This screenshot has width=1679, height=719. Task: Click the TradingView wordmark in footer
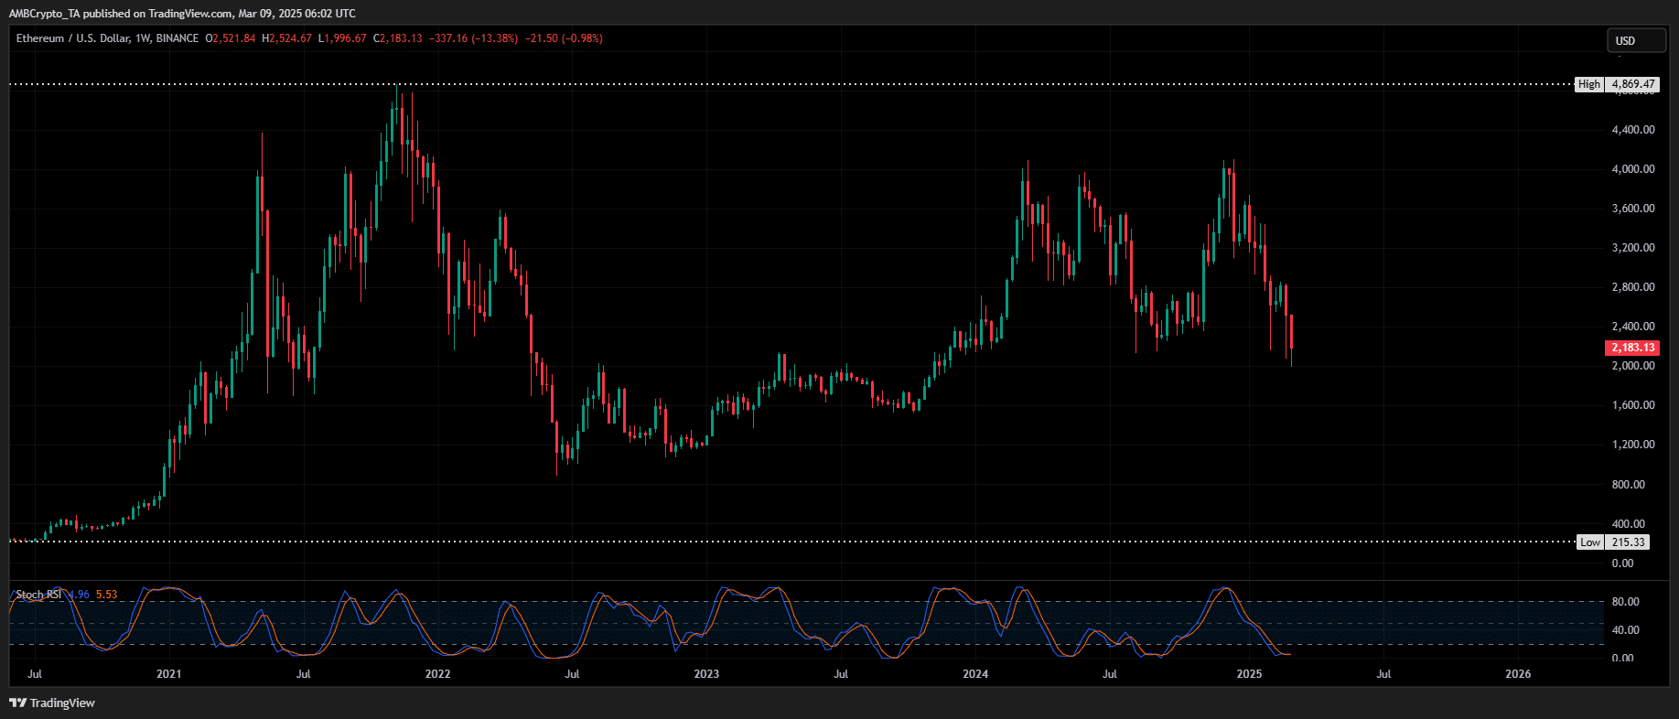[62, 703]
